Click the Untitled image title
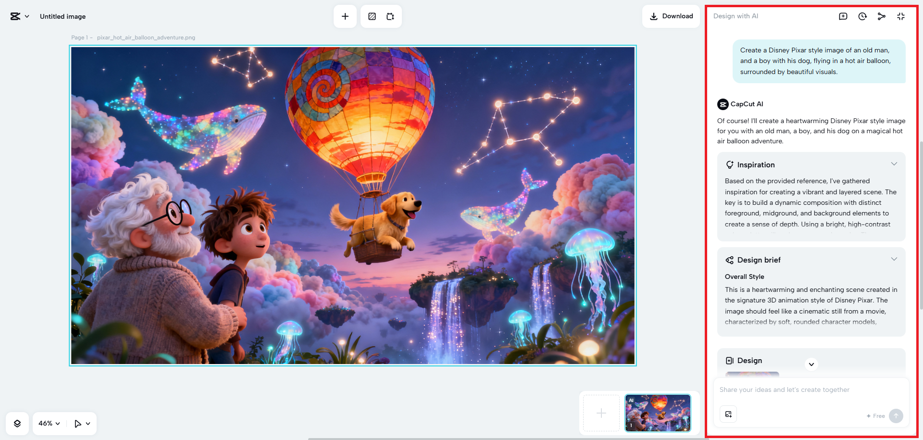Viewport: 923px width, 440px height. [x=62, y=16]
